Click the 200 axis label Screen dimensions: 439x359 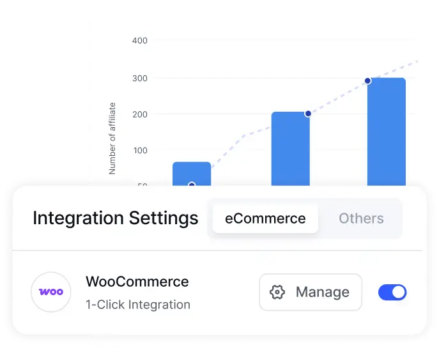[x=140, y=114]
